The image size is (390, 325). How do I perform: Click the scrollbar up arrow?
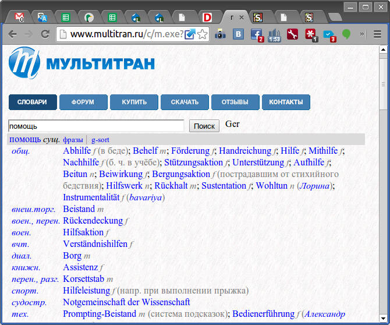[x=383, y=50]
